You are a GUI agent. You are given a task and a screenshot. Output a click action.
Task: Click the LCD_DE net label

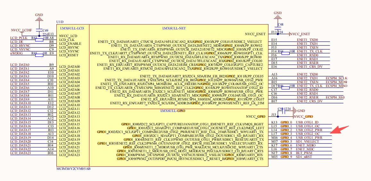pyautogui.click(x=17, y=42)
